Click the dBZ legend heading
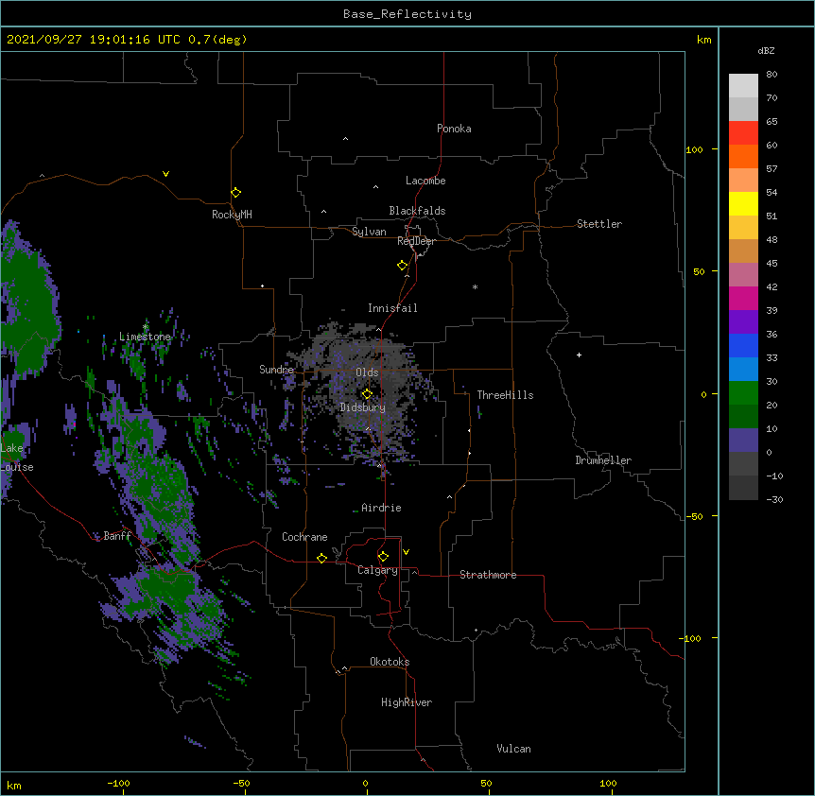 coord(766,50)
